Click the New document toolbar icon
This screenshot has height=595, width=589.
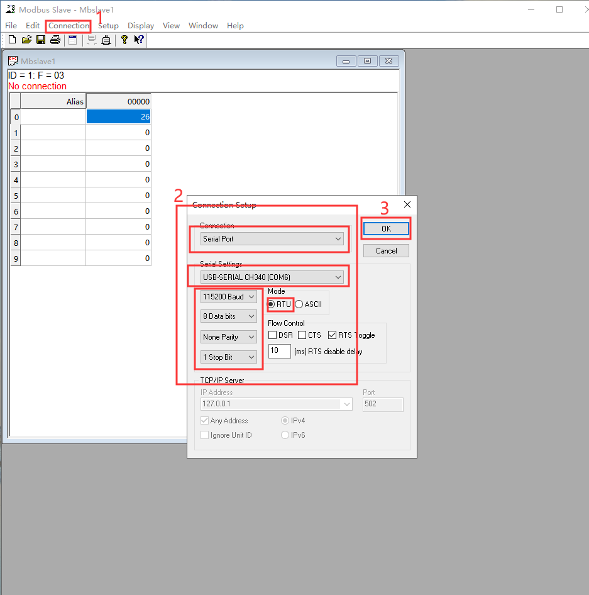[x=12, y=40]
